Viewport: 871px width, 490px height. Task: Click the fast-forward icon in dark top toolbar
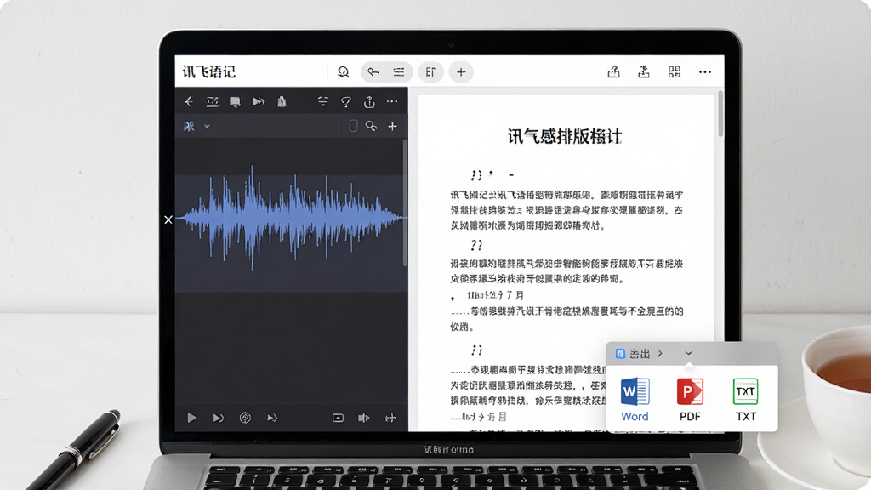(x=259, y=102)
